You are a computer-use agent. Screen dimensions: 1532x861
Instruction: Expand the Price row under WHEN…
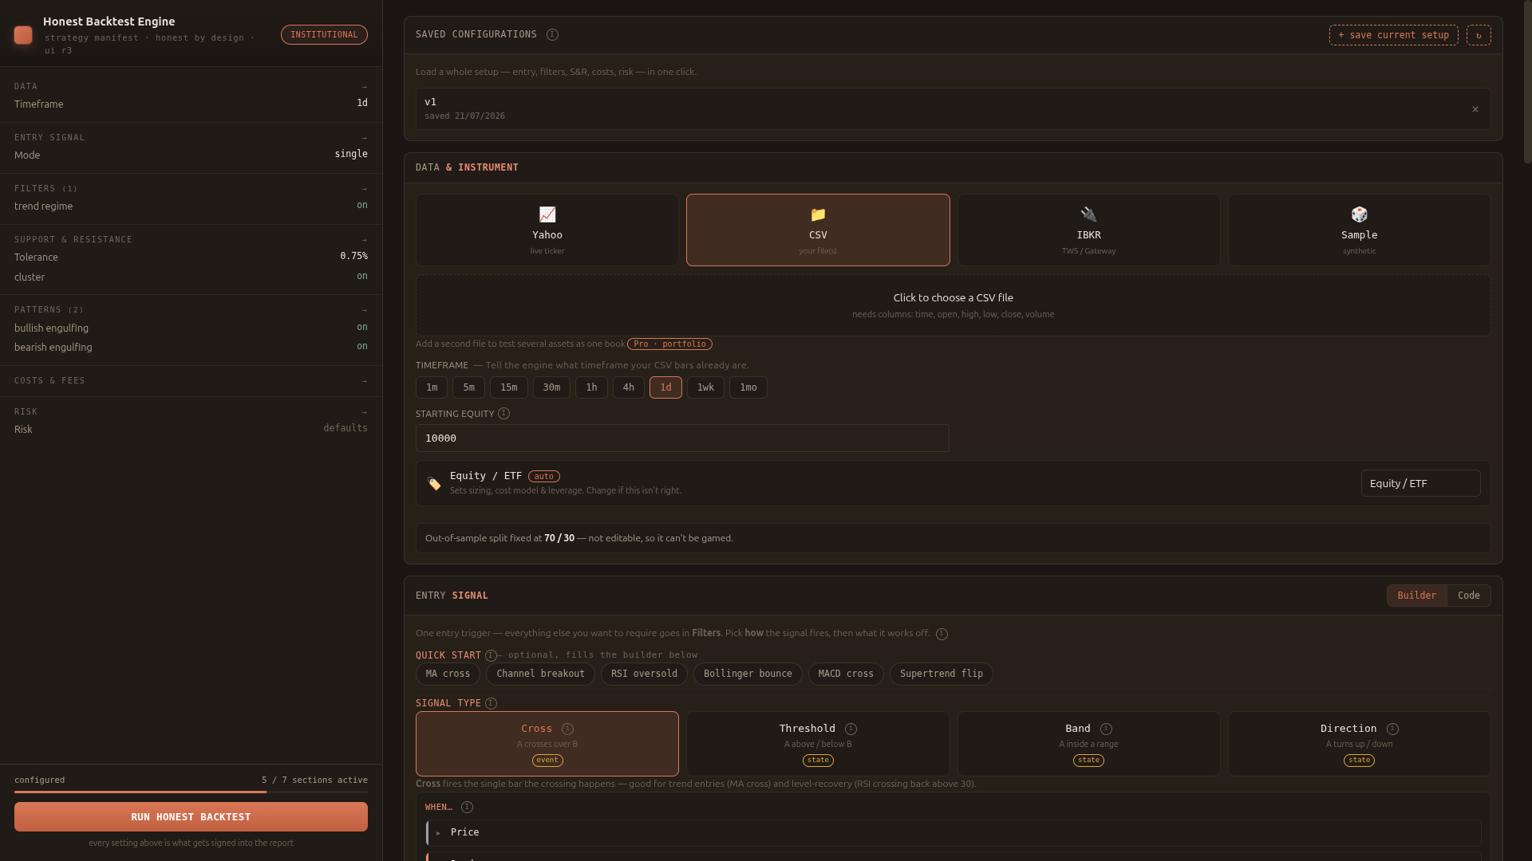click(954, 833)
